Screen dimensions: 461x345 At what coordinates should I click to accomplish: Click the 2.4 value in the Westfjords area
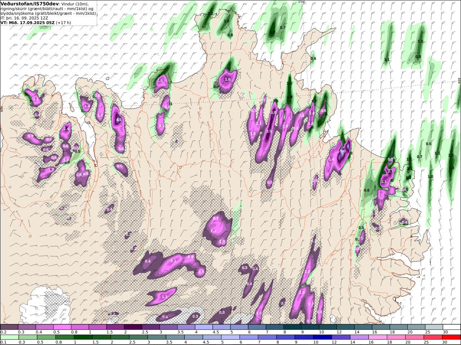click(66, 129)
